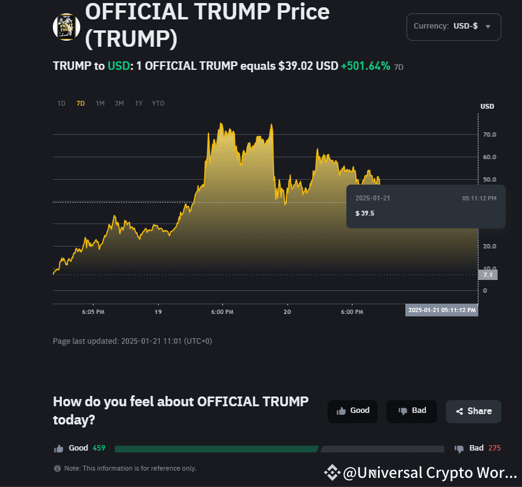Click the green Good portion of the sentiment bar

216,449
